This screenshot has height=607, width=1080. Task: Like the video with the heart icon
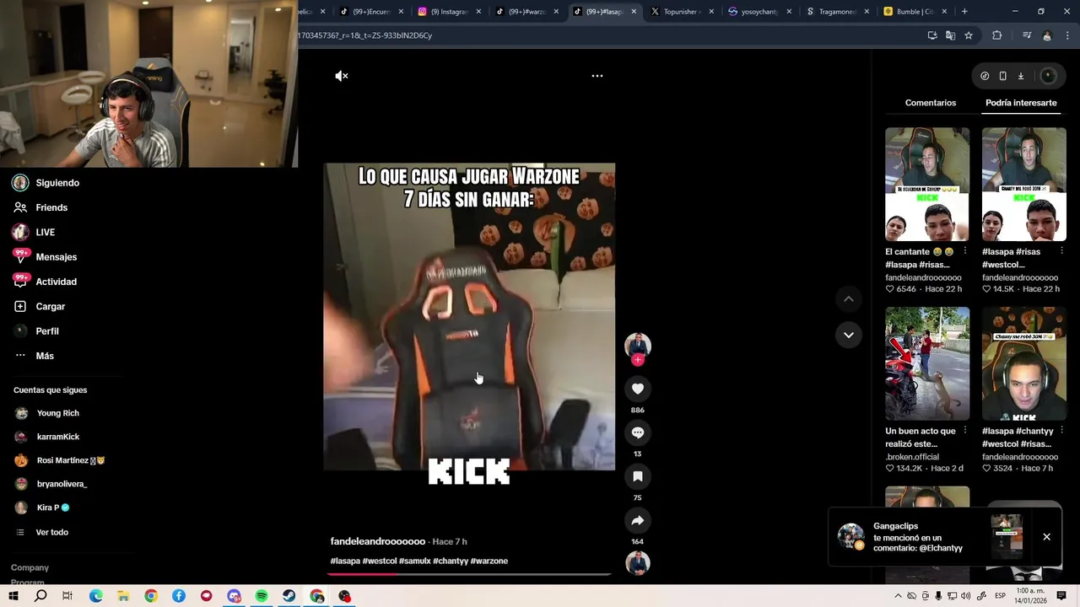pos(638,389)
